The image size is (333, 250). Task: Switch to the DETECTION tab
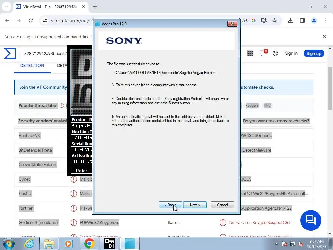(32, 66)
